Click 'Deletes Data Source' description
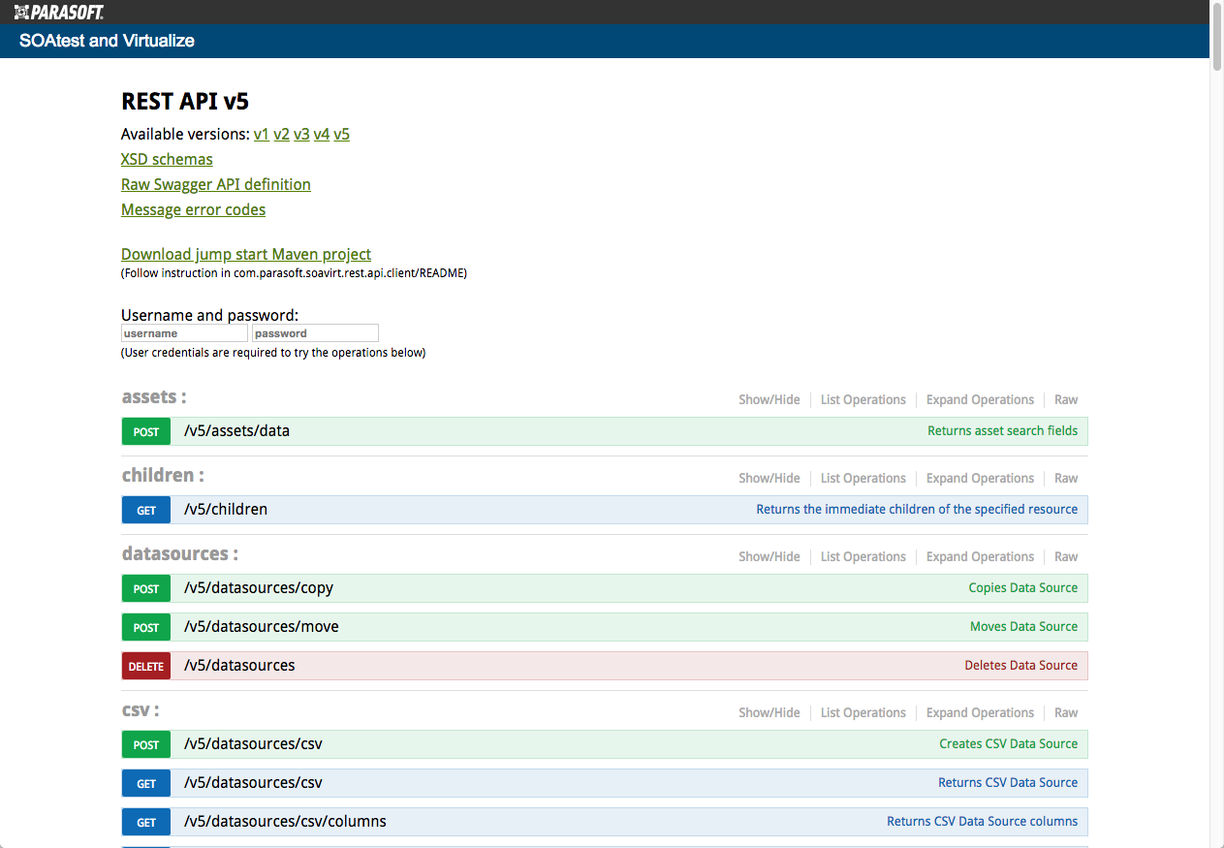This screenshot has height=848, width=1224. [1021, 666]
